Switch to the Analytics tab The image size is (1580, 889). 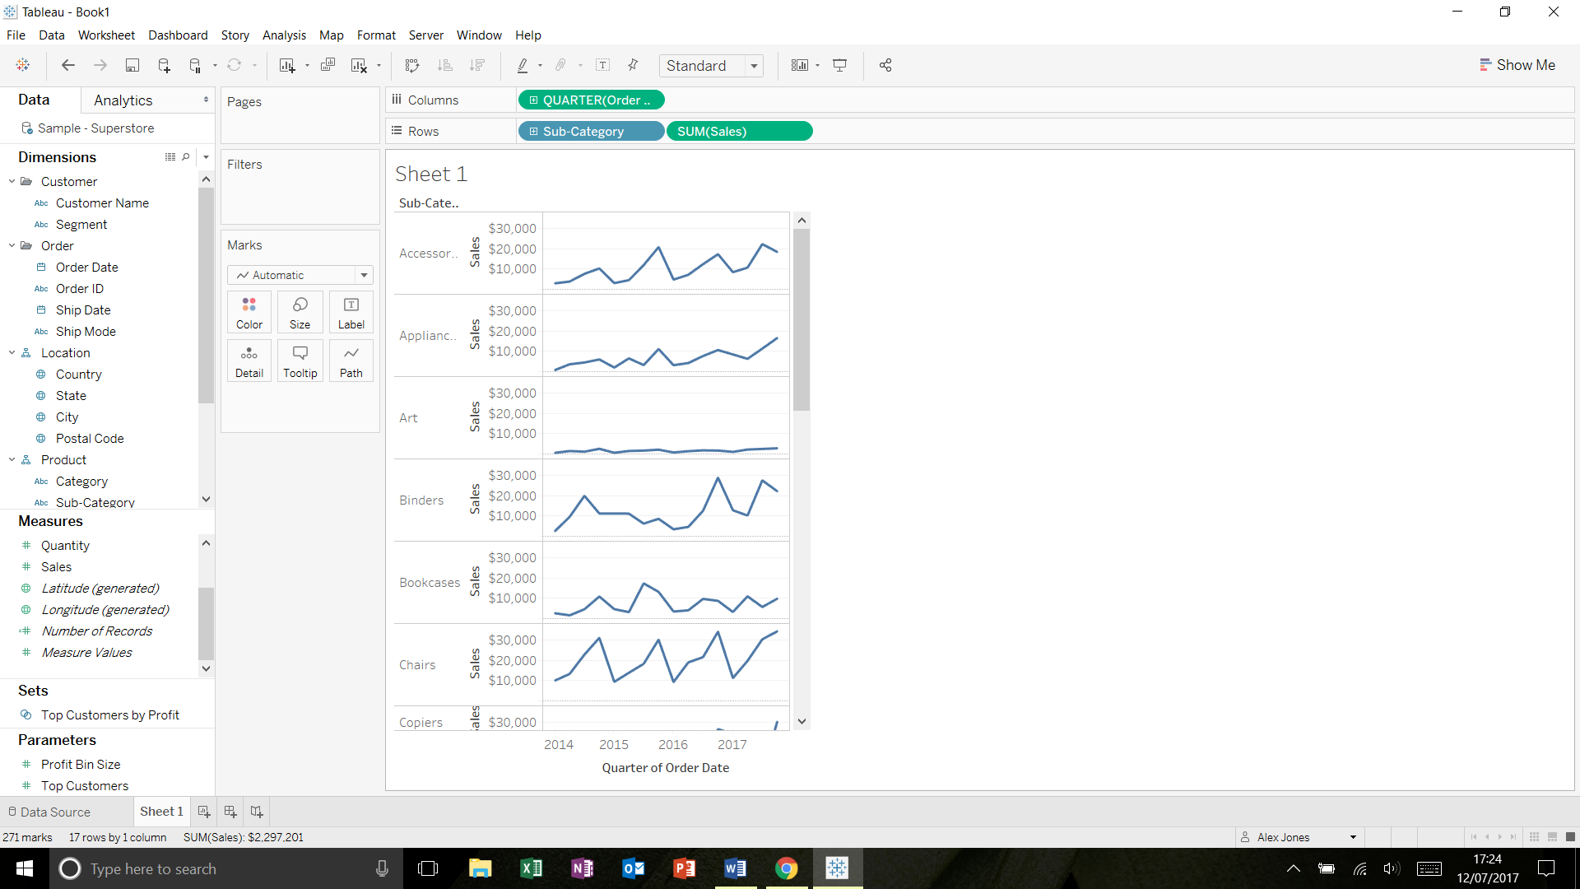123,100
